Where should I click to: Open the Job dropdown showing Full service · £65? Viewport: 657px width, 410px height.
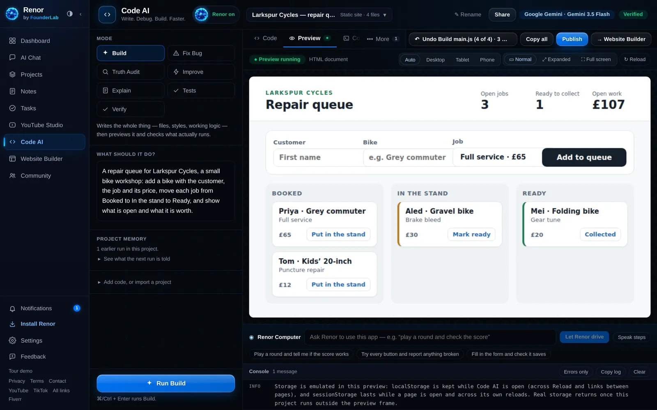pyautogui.click(x=497, y=157)
